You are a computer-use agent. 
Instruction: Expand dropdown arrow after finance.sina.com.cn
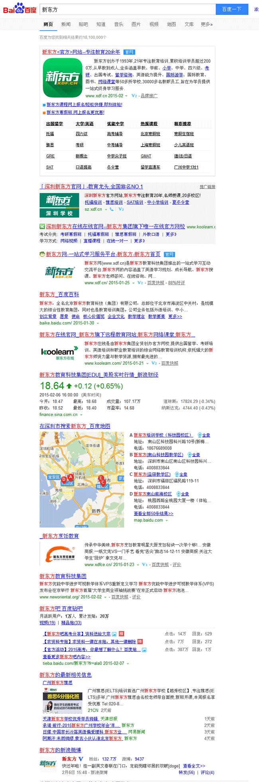(x=81, y=415)
